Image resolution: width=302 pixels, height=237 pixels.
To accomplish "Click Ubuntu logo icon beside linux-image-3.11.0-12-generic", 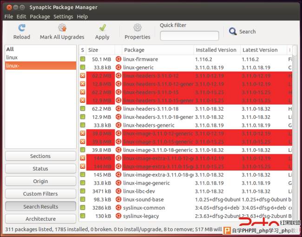I will pyautogui.click(x=118, y=133).
